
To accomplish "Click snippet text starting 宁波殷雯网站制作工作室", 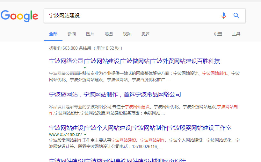I will 144,143.
